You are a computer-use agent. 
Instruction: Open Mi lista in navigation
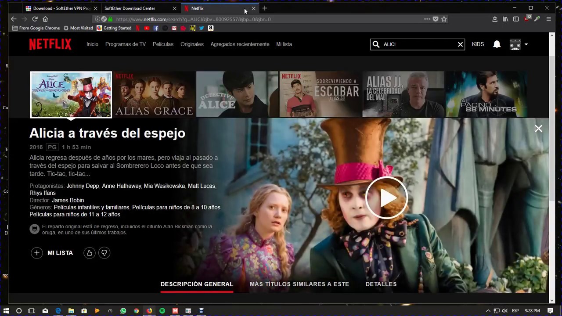[x=284, y=44]
